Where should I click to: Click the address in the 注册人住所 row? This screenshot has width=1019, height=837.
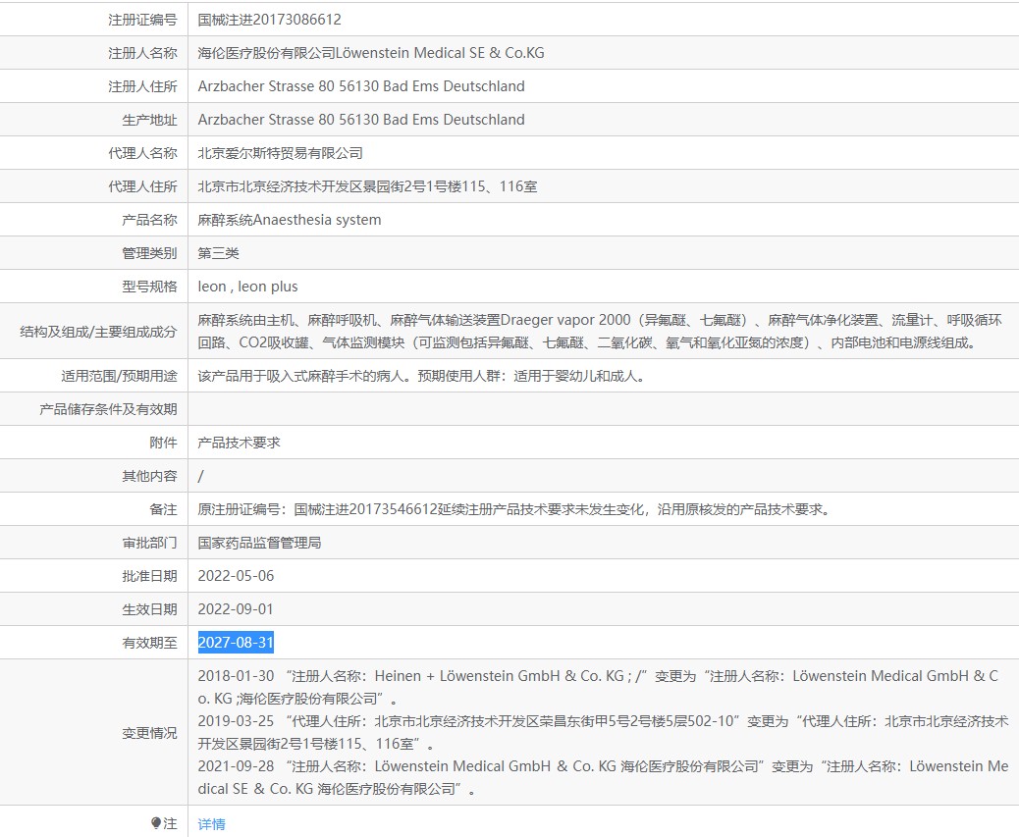(360, 86)
